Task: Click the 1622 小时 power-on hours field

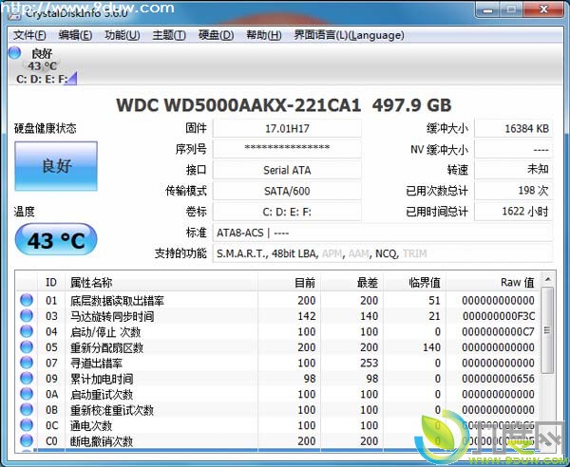Action: [x=514, y=212]
